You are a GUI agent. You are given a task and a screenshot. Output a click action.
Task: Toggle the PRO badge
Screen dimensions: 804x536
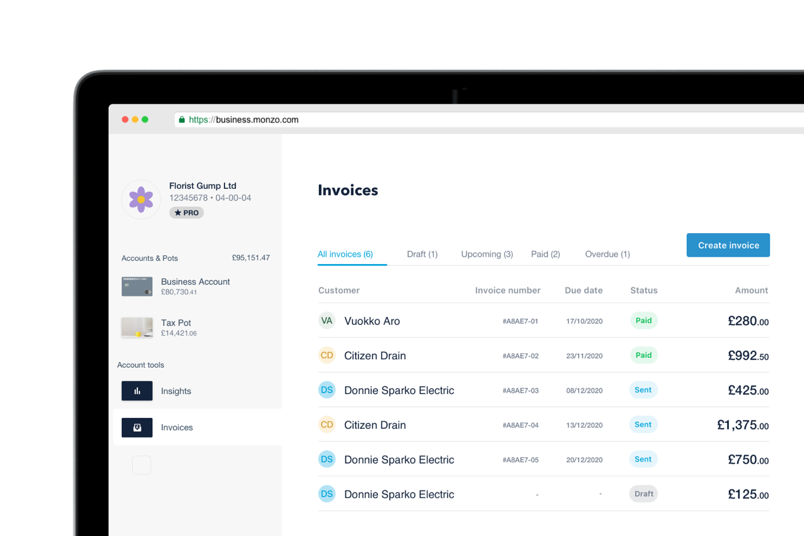coord(186,212)
